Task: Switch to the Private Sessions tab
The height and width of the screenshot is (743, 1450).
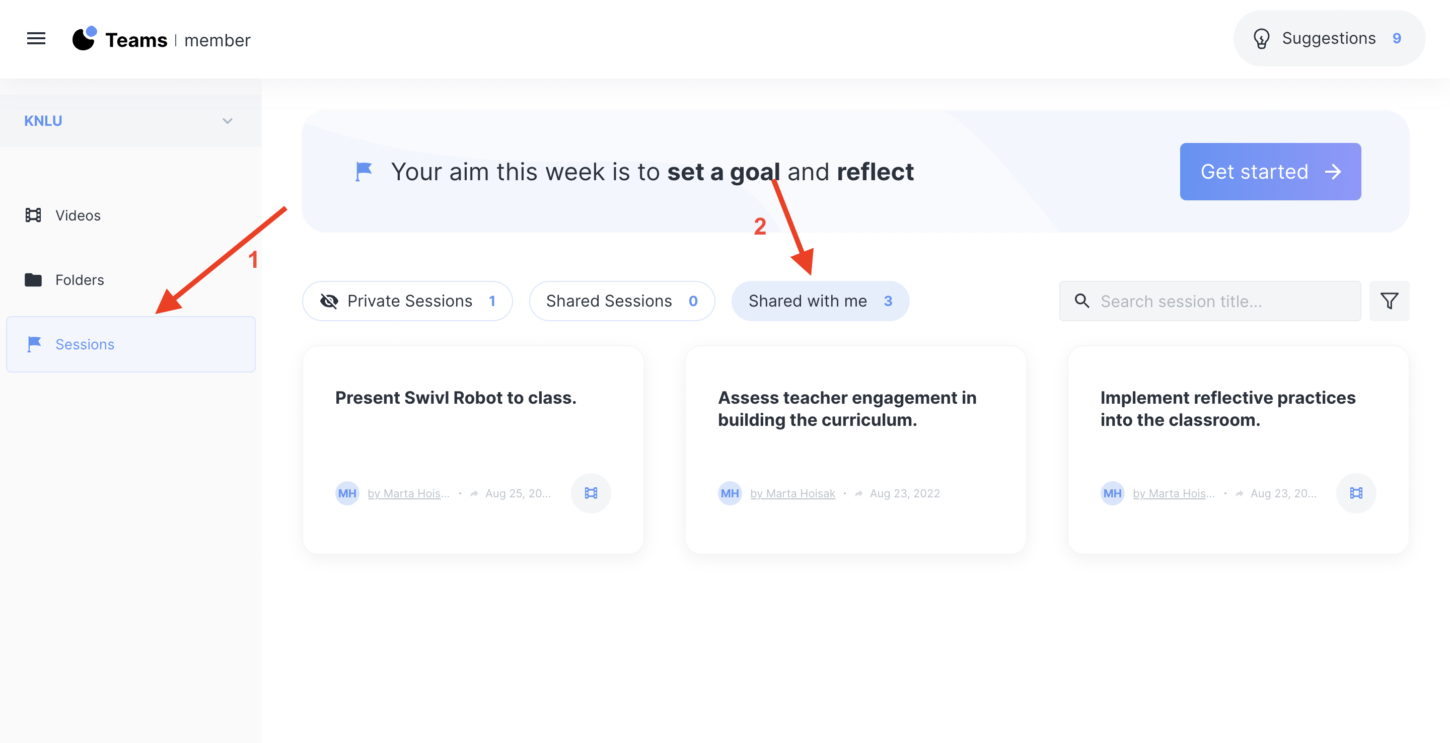Action: tap(407, 301)
